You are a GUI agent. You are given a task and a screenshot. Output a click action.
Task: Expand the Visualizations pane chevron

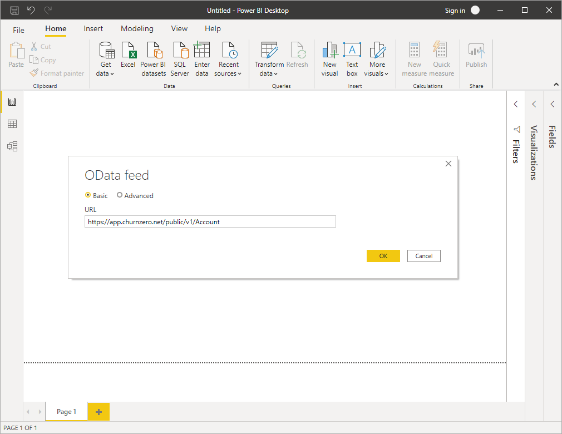tap(534, 104)
